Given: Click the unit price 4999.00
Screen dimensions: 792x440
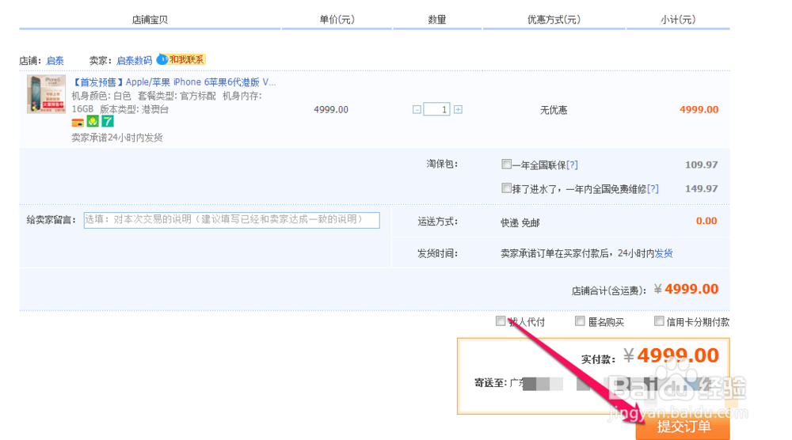Looking at the screenshot, I should click(x=331, y=109).
